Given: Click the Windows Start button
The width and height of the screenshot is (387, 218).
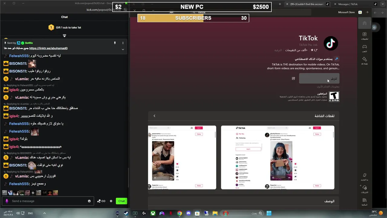Looking at the screenshot, I should [269, 213].
